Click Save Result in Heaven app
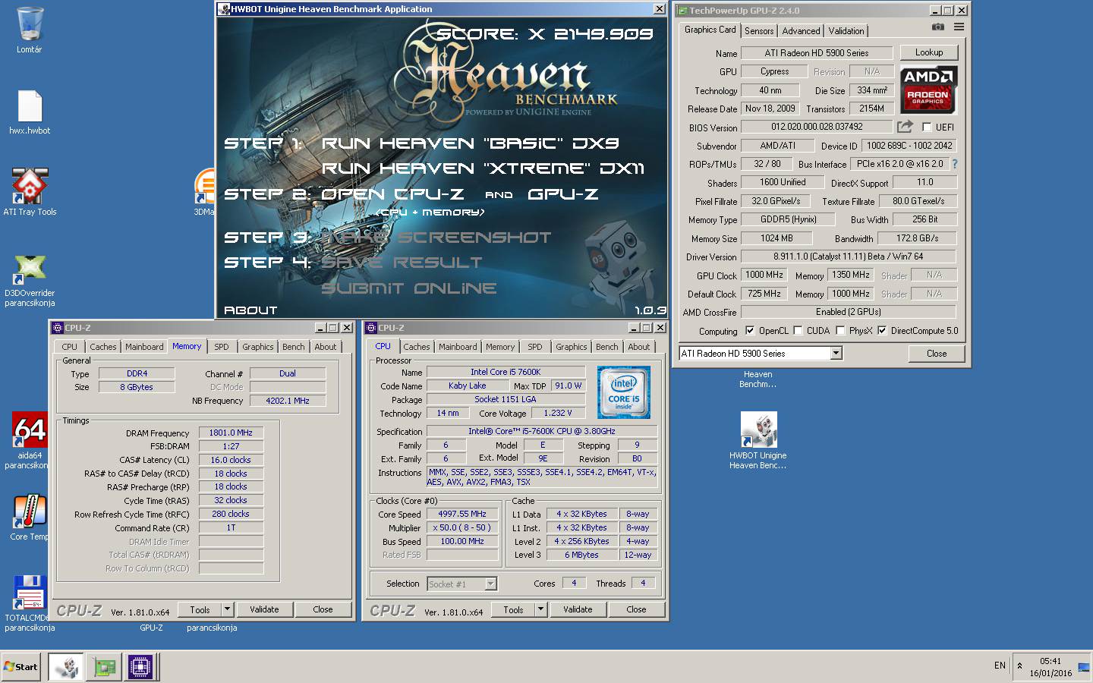This screenshot has width=1093, height=683. (402, 263)
